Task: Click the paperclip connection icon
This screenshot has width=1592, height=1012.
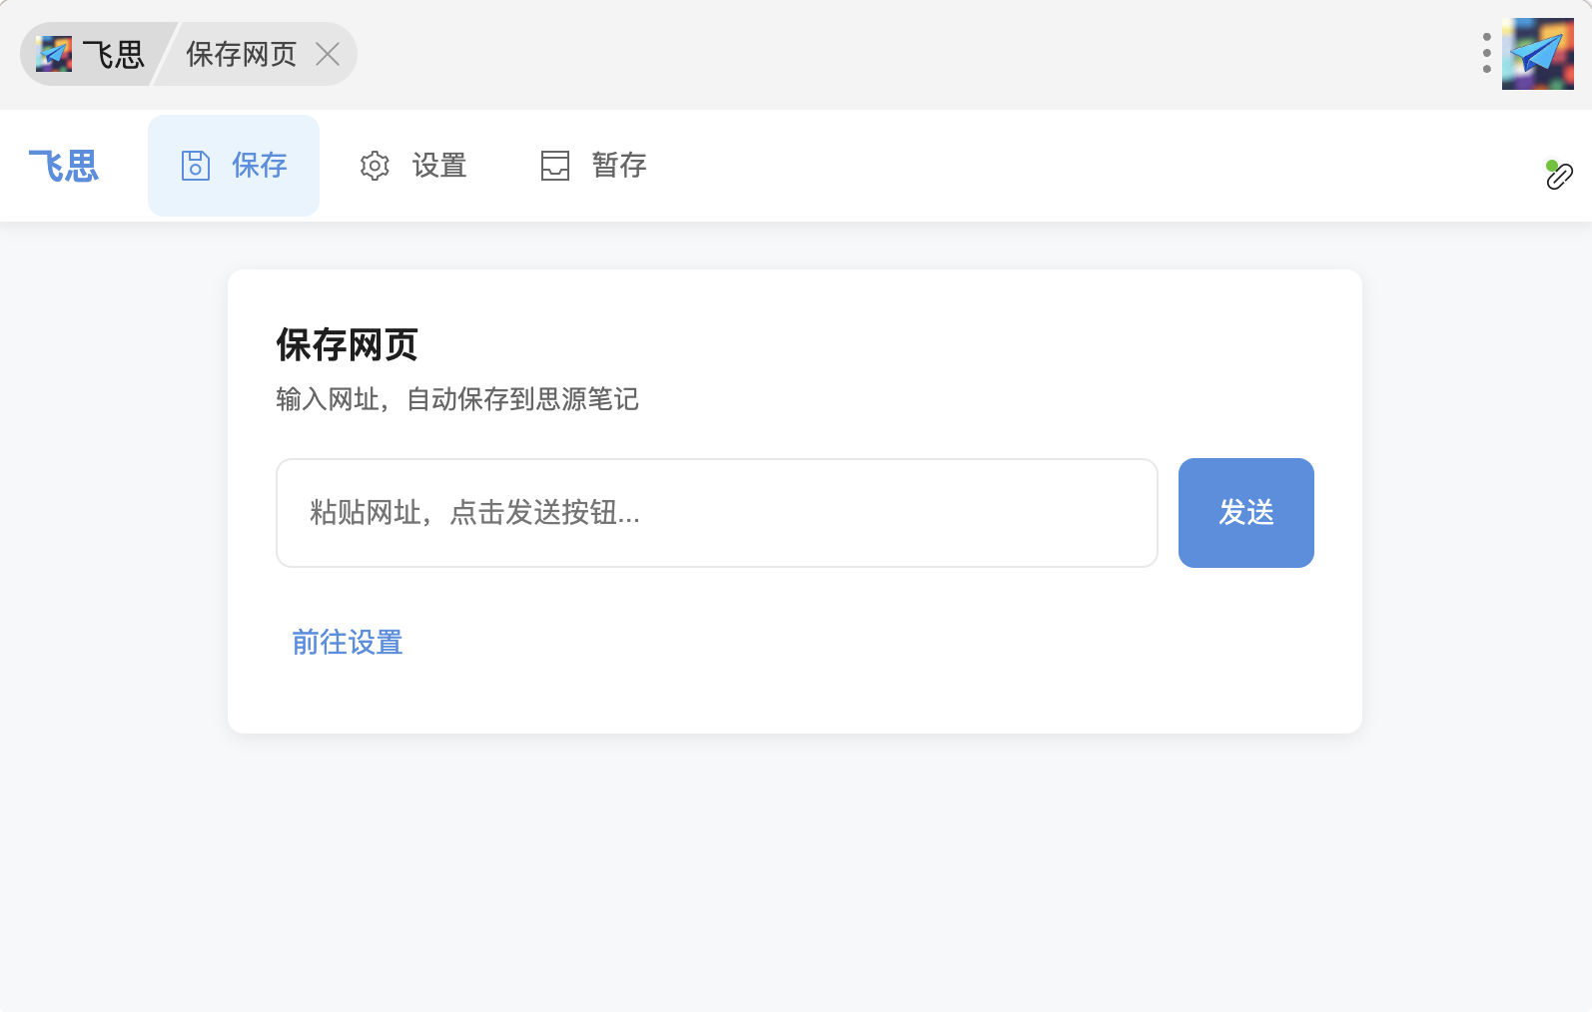Action: 1560,178
